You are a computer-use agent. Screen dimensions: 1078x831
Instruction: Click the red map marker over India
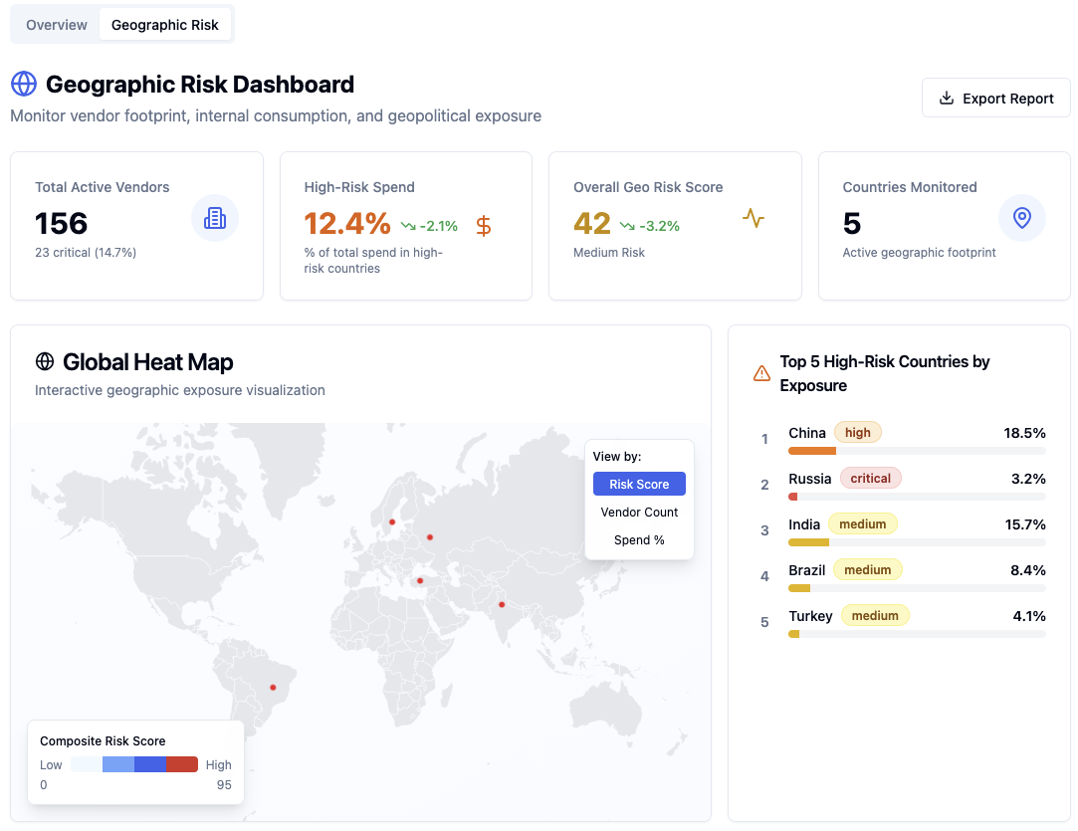pos(502,604)
